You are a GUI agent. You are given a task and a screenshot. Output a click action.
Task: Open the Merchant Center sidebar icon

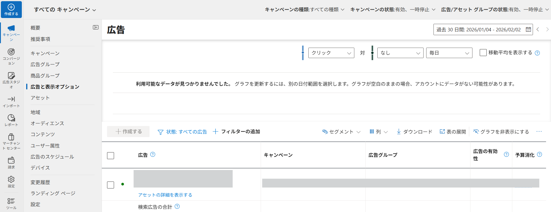tap(11, 137)
